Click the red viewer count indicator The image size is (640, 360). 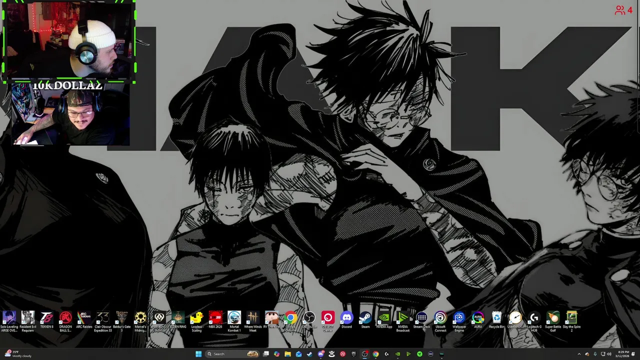pos(623,10)
